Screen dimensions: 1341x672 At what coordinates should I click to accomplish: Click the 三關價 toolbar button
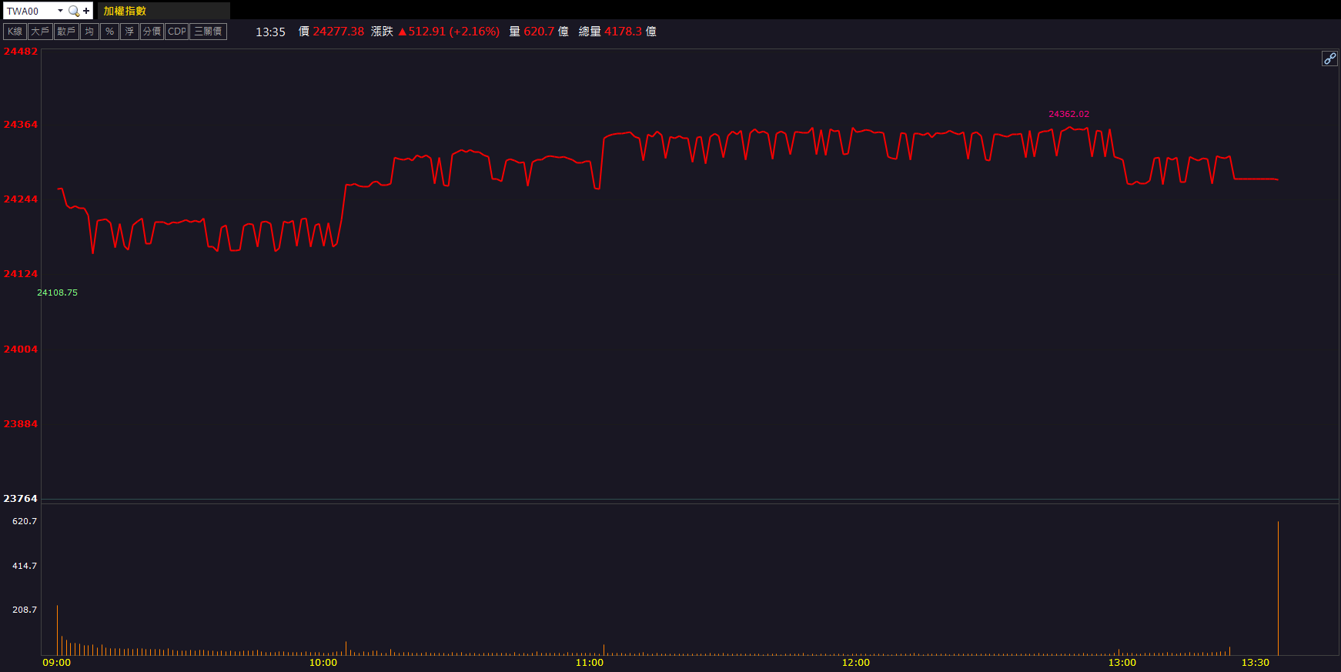click(208, 32)
